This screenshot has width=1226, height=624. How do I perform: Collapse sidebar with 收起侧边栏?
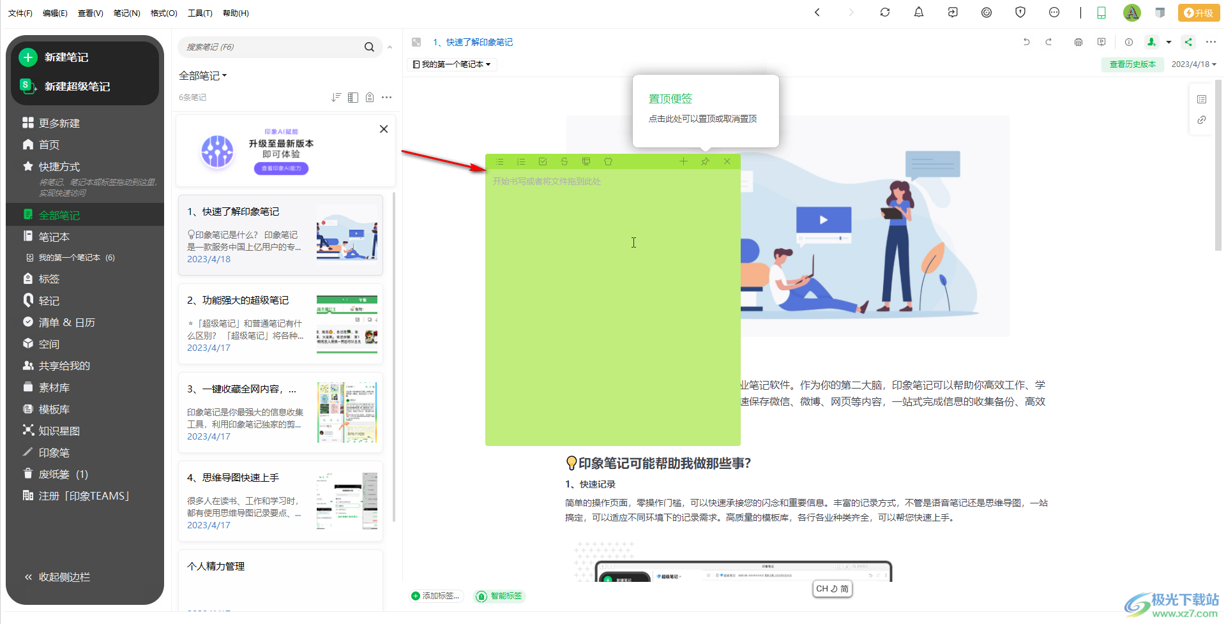pyautogui.click(x=57, y=577)
